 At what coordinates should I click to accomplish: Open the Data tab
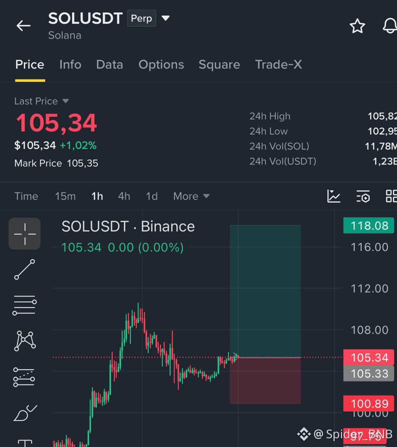(x=109, y=64)
